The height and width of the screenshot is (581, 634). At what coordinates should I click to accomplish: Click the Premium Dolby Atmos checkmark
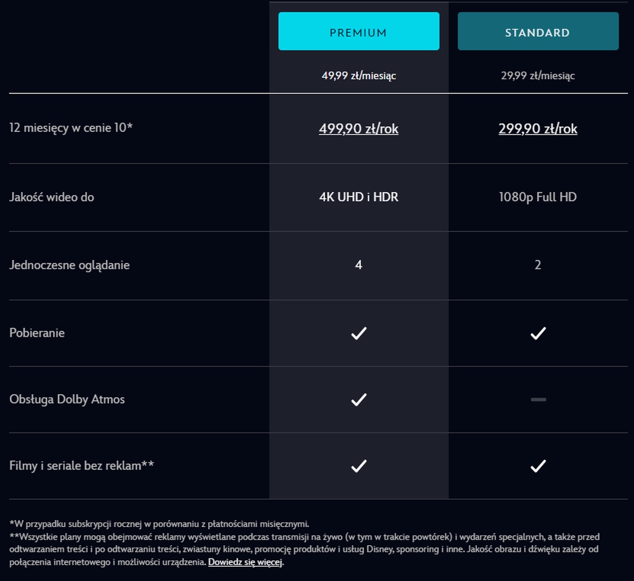click(359, 400)
